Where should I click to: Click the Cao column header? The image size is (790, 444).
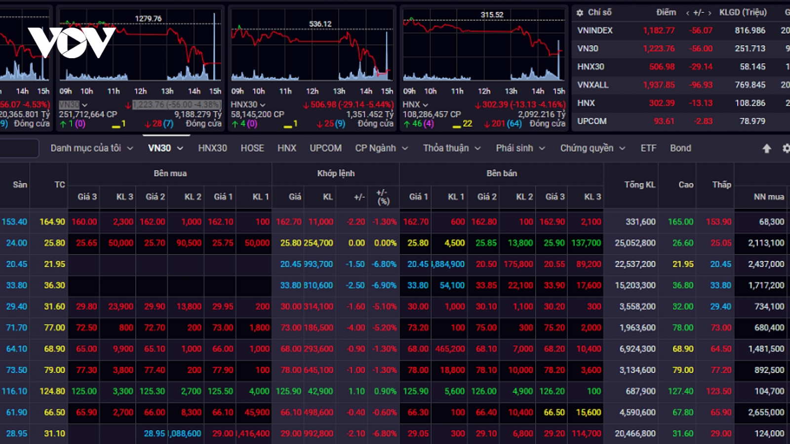coord(686,185)
